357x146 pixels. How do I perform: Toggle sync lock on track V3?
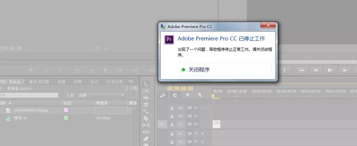189,108
